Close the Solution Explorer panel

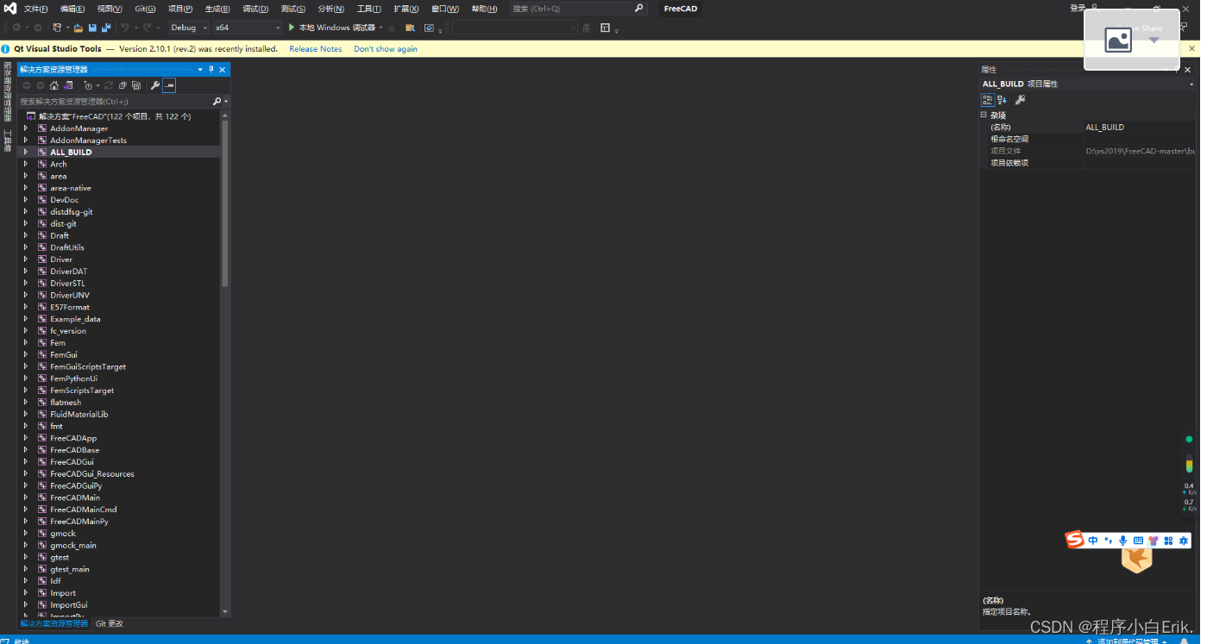click(x=223, y=69)
